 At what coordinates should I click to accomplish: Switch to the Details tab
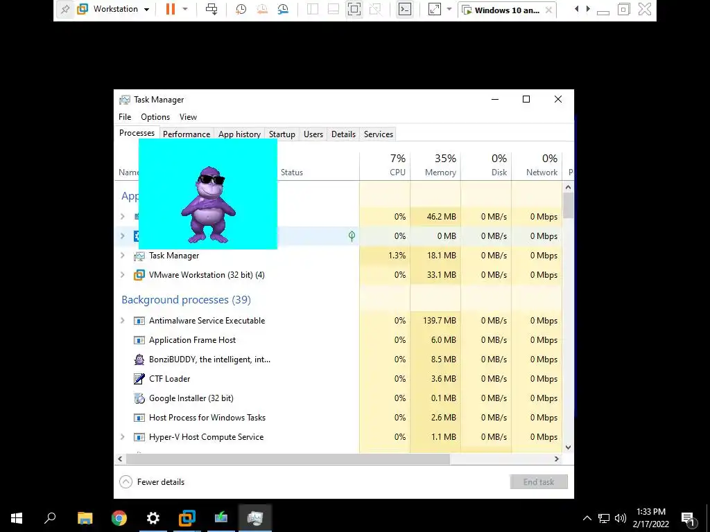click(x=343, y=134)
